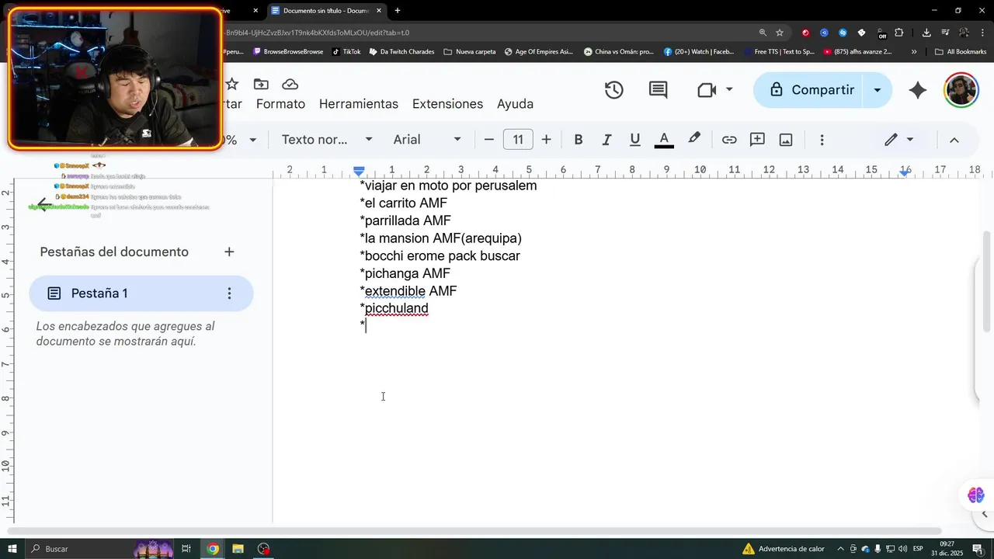Open the Formato menu
This screenshot has height=559, width=994.
coord(280,104)
